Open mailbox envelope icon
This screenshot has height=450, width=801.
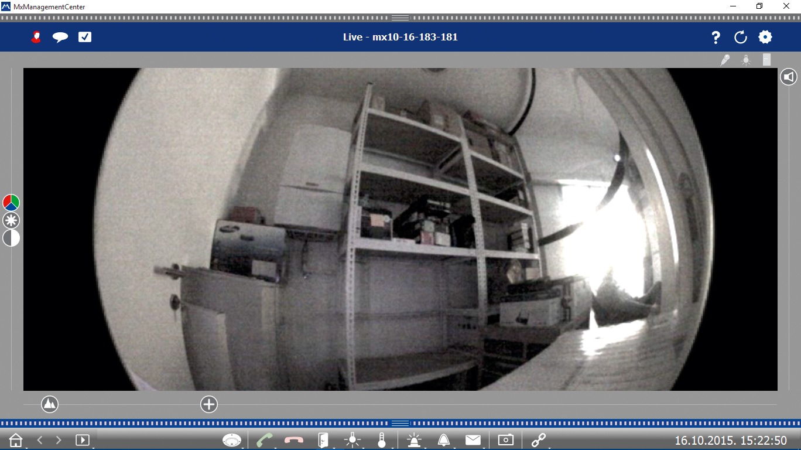[473, 440]
